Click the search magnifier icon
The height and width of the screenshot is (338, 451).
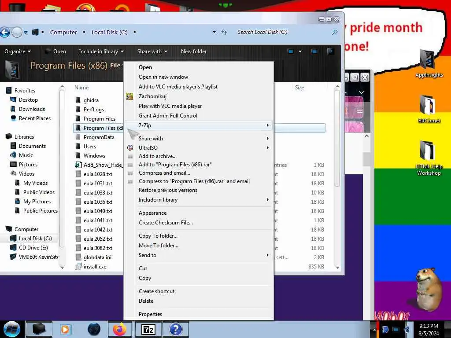coord(335,32)
